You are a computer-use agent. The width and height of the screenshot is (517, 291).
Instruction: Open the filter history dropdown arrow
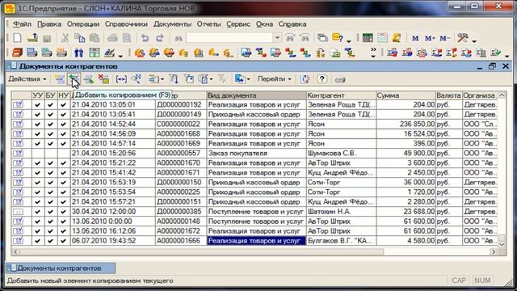tap(211, 79)
